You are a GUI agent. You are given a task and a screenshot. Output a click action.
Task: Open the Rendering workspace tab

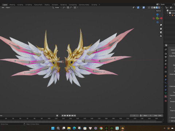point(63,5)
